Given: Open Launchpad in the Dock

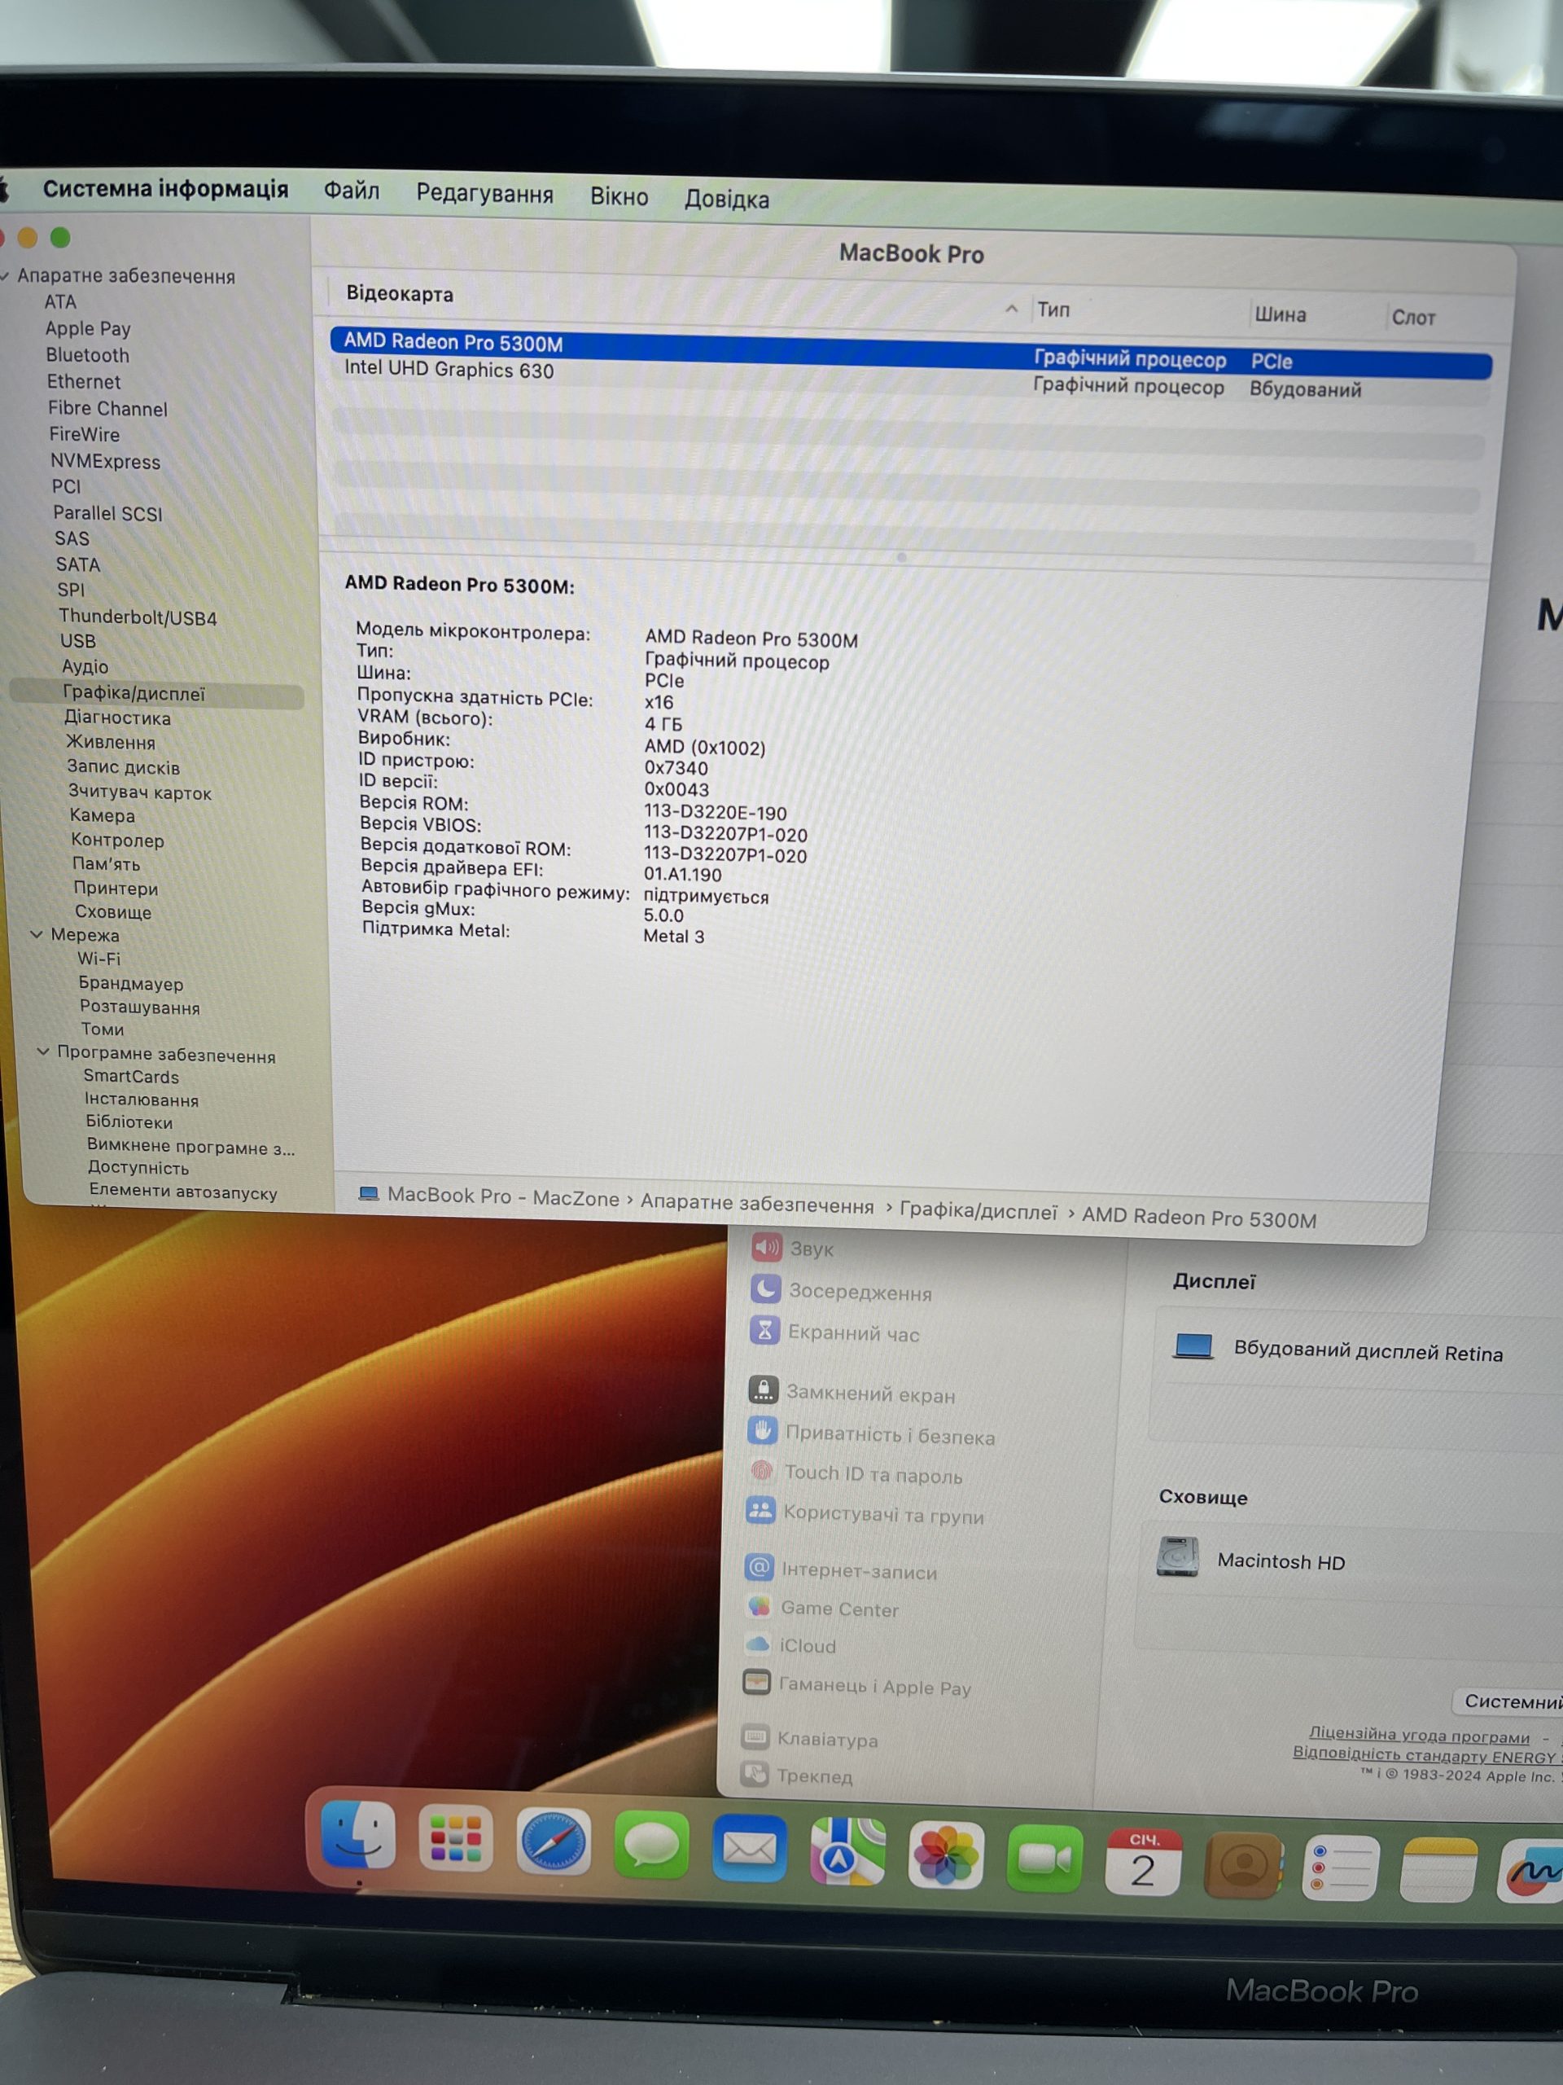Looking at the screenshot, I should pos(455,1837).
